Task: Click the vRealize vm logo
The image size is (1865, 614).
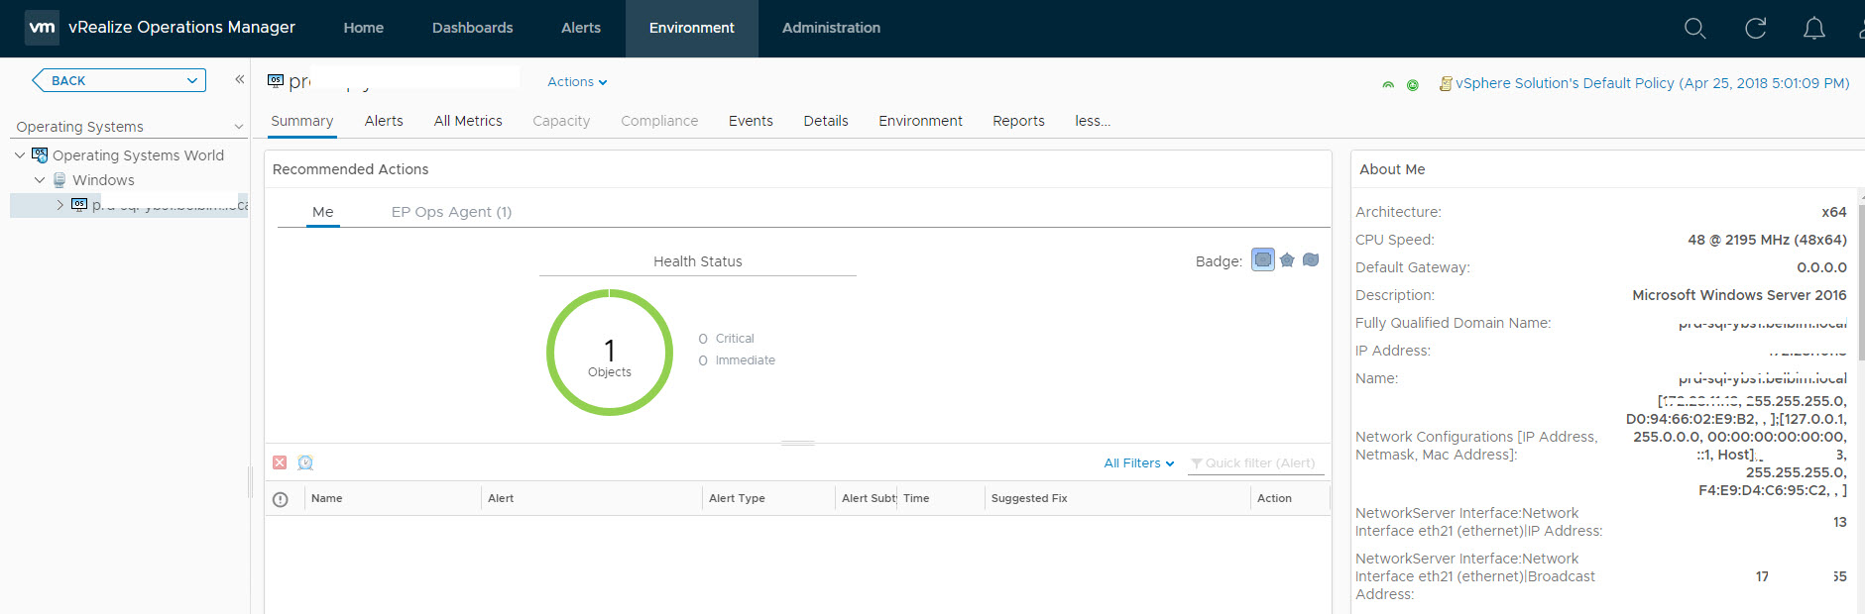Action: (42, 28)
